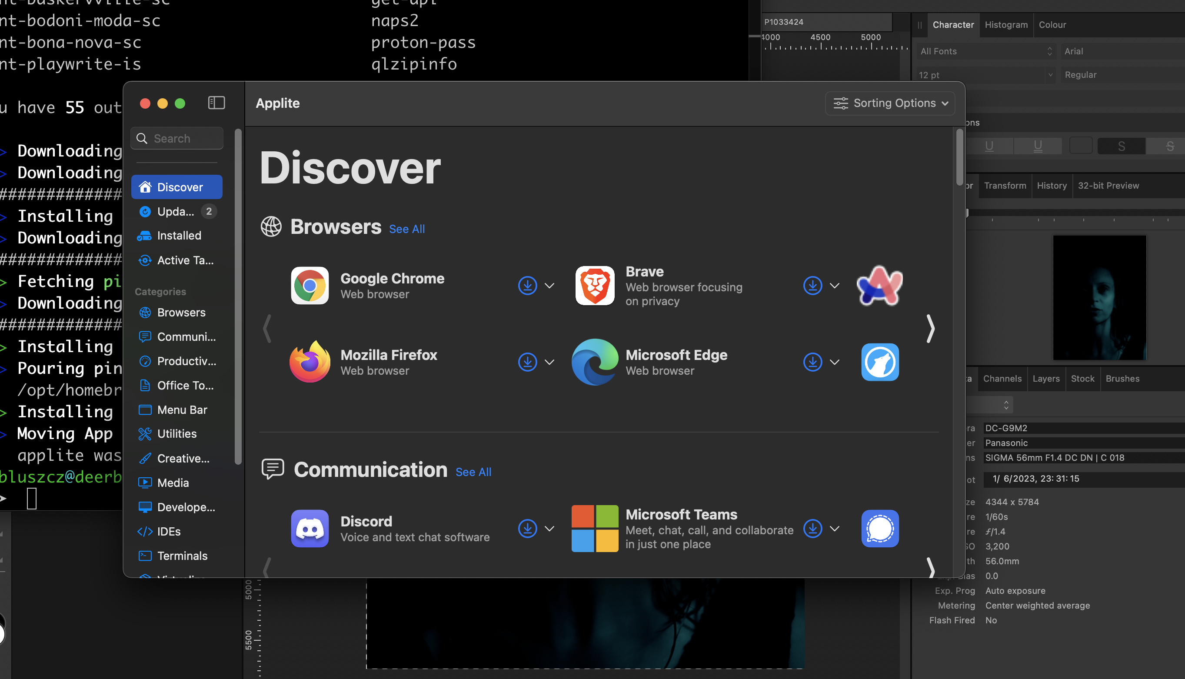Viewport: 1185px width, 679px height.
Task: Expand options chevron for Brave
Action: coord(834,286)
